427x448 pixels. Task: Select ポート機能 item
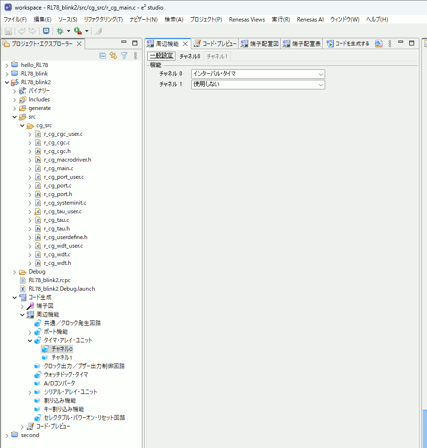point(55,332)
